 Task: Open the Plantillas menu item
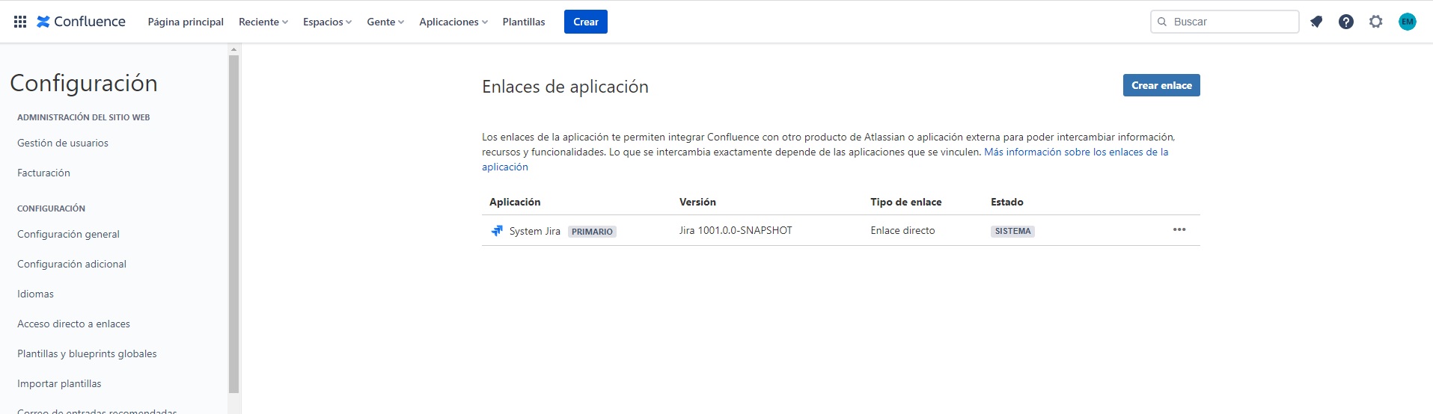[x=524, y=22]
